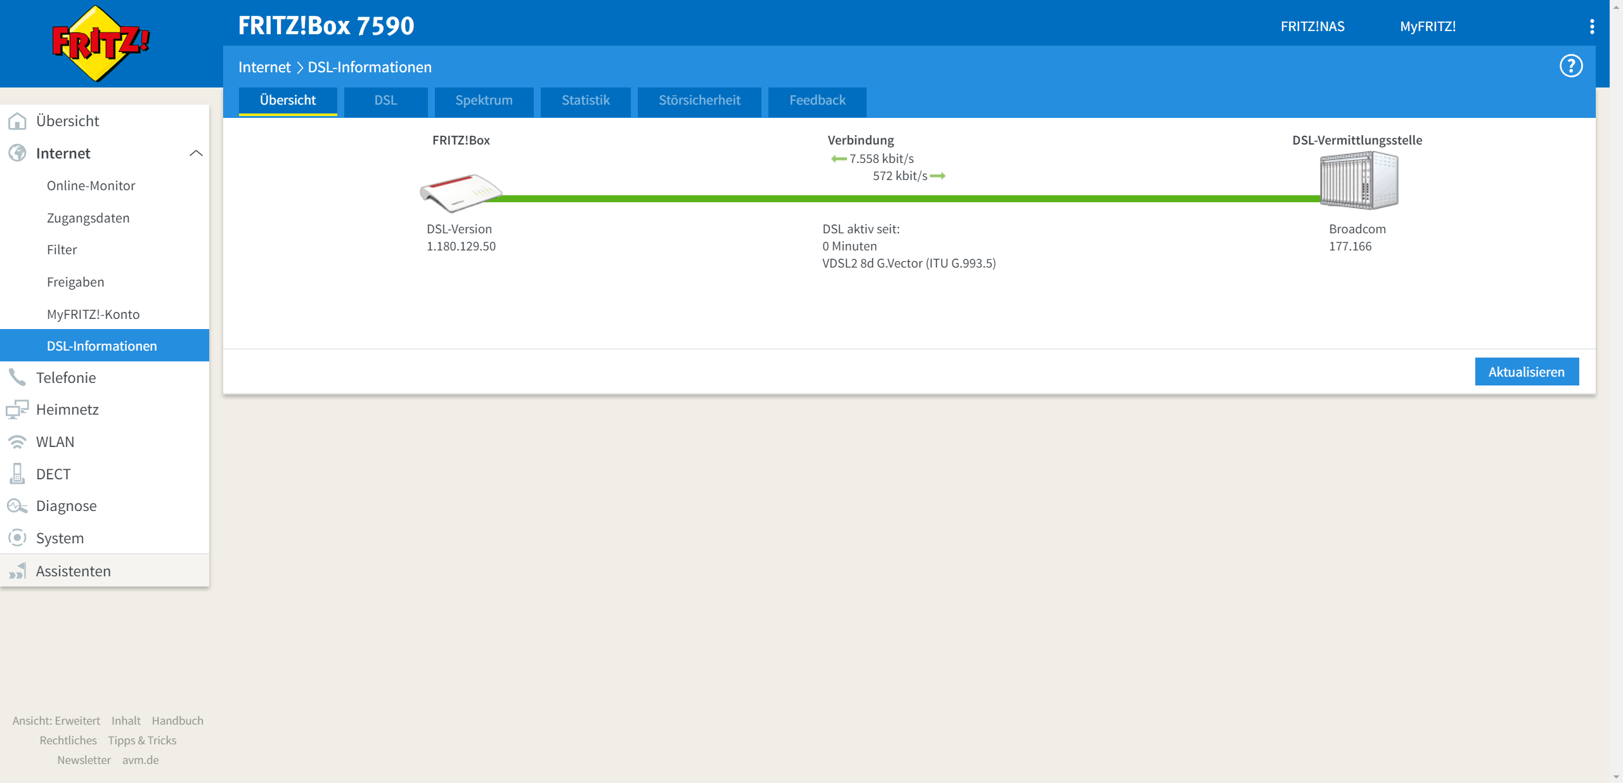This screenshot has height=783, width=1623.
Task: Open the Statistik tab
Action: pyautogui.click(x=585, y=101)
